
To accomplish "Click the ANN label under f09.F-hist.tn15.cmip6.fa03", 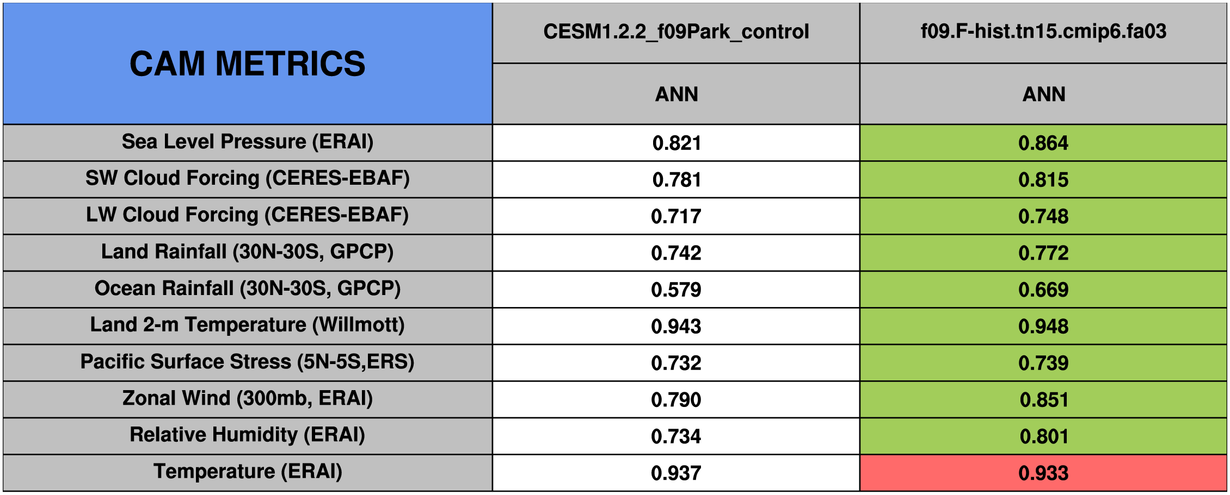I will pos(1043,94).
